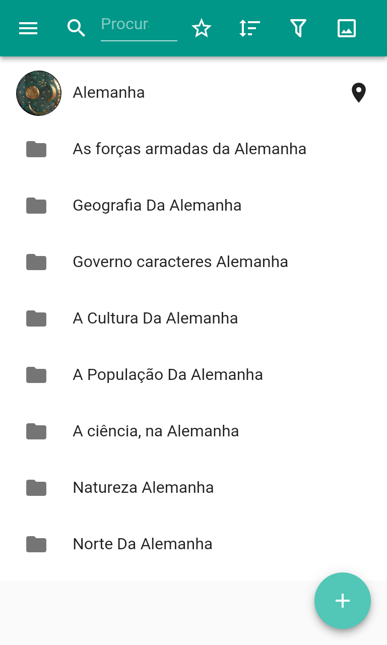
Task: Open A Cultura Da Alemanha folder
Action: pos(155,318)
